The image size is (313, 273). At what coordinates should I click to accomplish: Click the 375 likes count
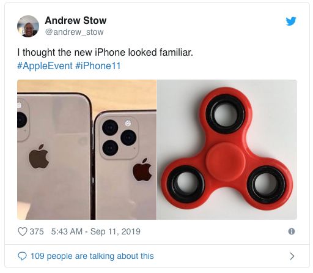coord(37,231)
